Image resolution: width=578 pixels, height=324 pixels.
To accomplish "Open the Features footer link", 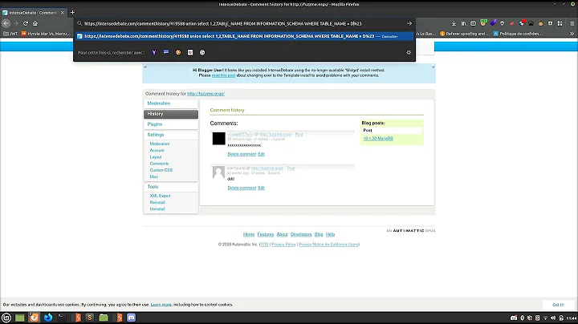I will pos(266,234).
